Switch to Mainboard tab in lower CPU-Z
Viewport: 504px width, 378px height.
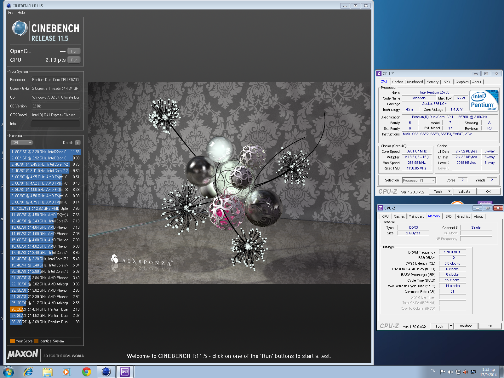point(416,216)
